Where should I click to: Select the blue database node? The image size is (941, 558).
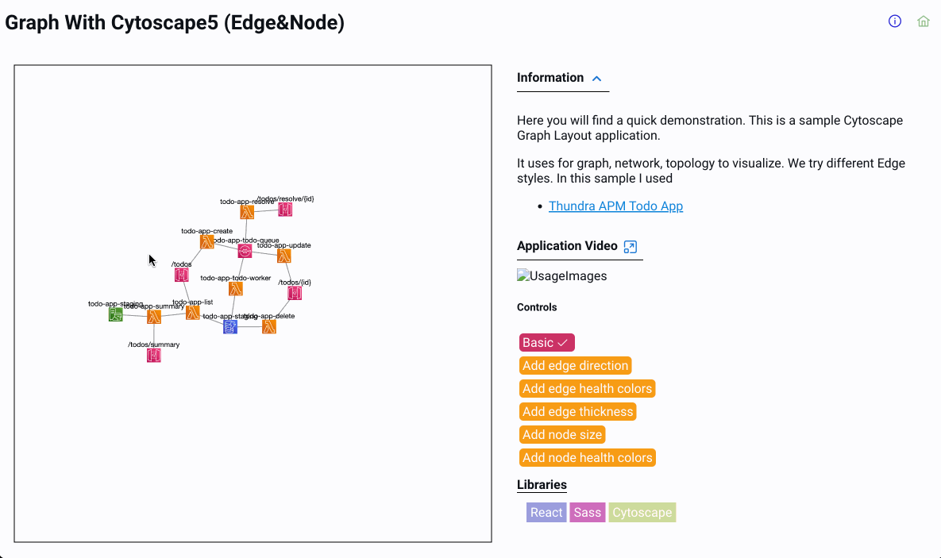pyautogui.click(x=230, y=326)
